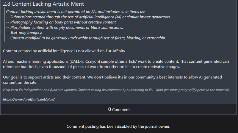This screenshot has width=238, height=133.
Task: Click the blockquote's left border bar
Action: coord(4,25)
